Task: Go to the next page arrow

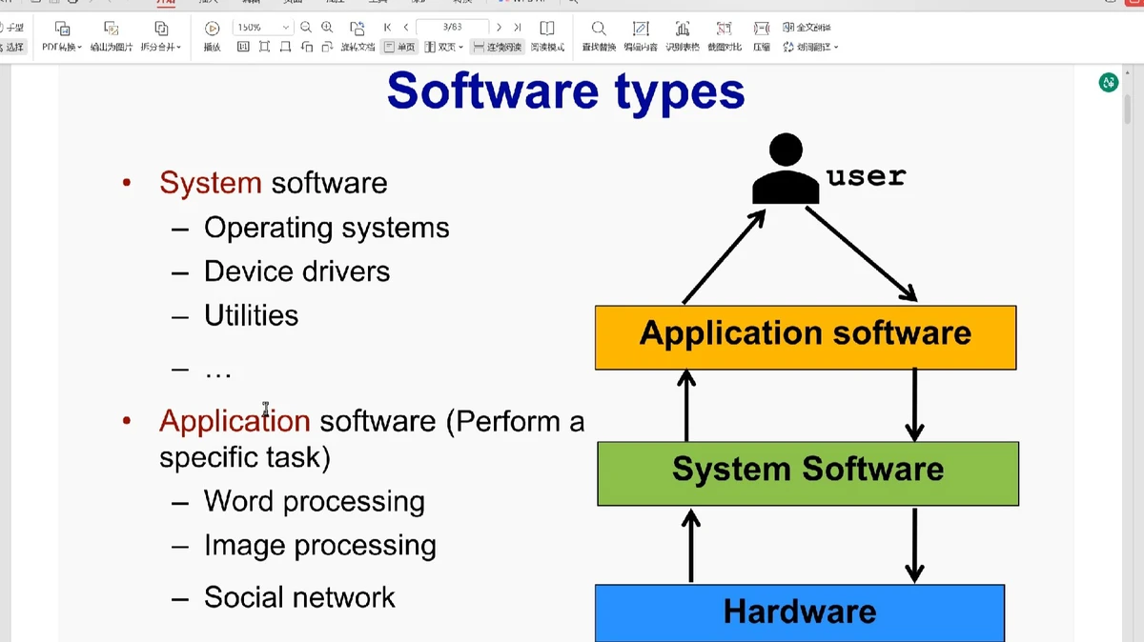Action: (x=499, y=28)
